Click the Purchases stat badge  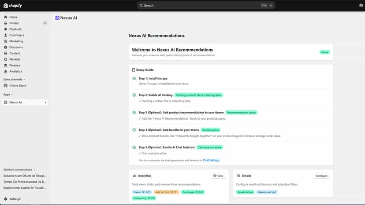193,192
